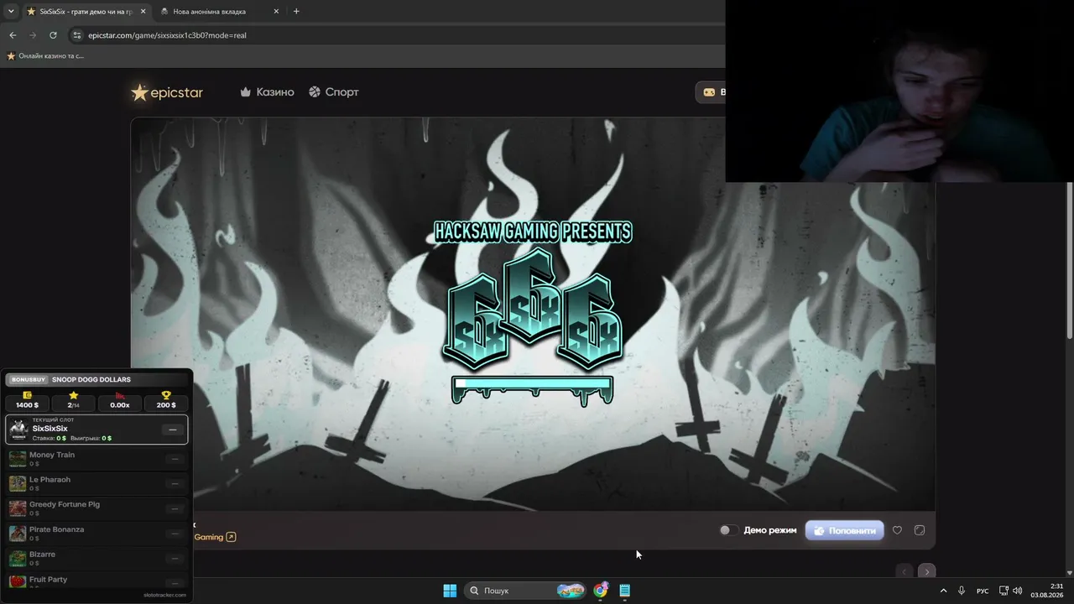The height and width of the screenshot is (604, 1074).
Task: Select Pirate Bonanza in the slot list
Action: pos(96,534)
